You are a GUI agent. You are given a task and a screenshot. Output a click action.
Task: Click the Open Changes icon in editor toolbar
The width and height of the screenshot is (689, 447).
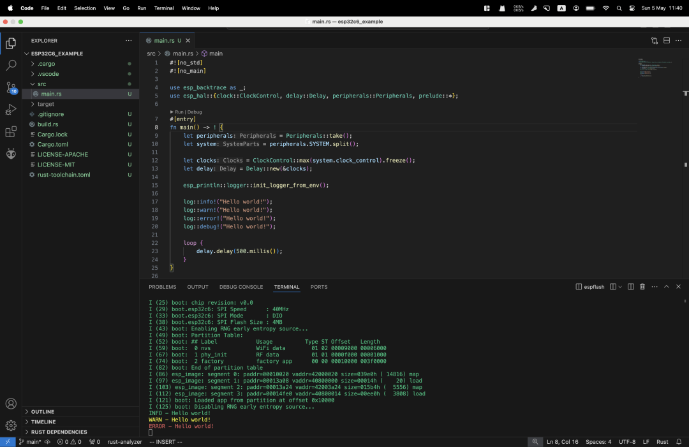(x=655, y=40)
